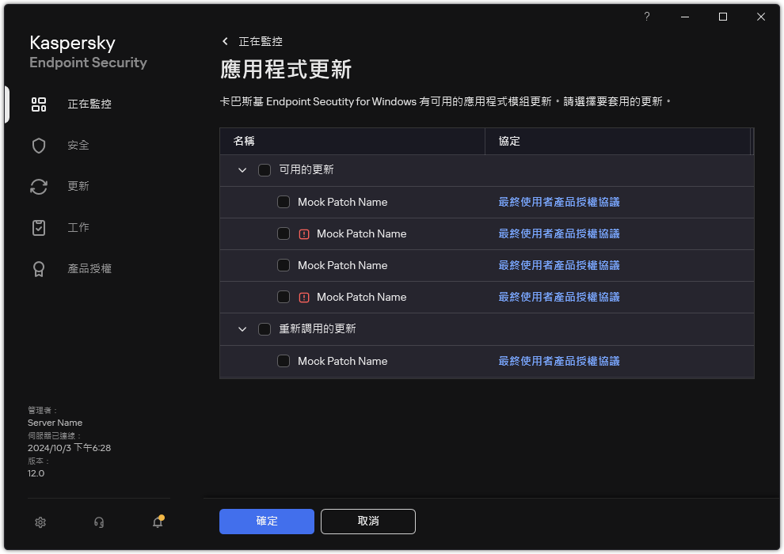The width and height of the screenshot is (784, 554).
Task: Open the 產品授權 license key icon
Action: [x=39, y=268]
